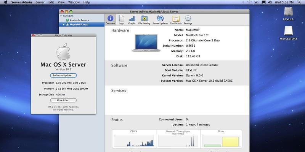The height and width of the screenshot is (152, 305).
Task: Expand the MapleMBP.local server tree
Action: tap(64, 25)
